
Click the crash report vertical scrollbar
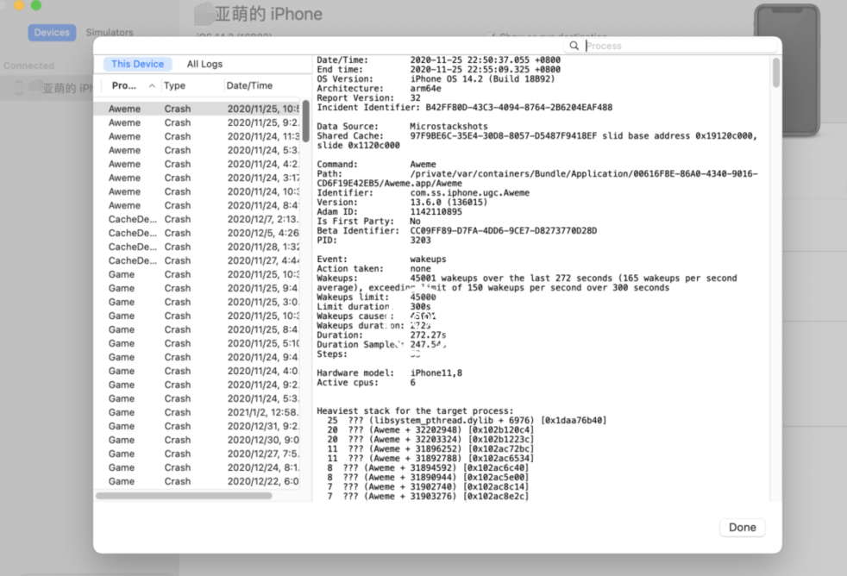pos(776,72)
